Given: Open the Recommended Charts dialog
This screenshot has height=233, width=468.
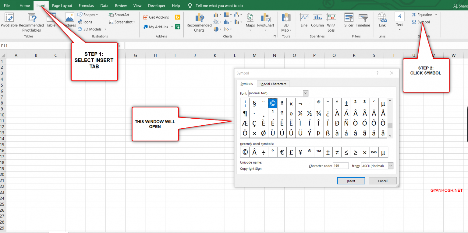Looking at the screenshot, I should pos(199,22).
